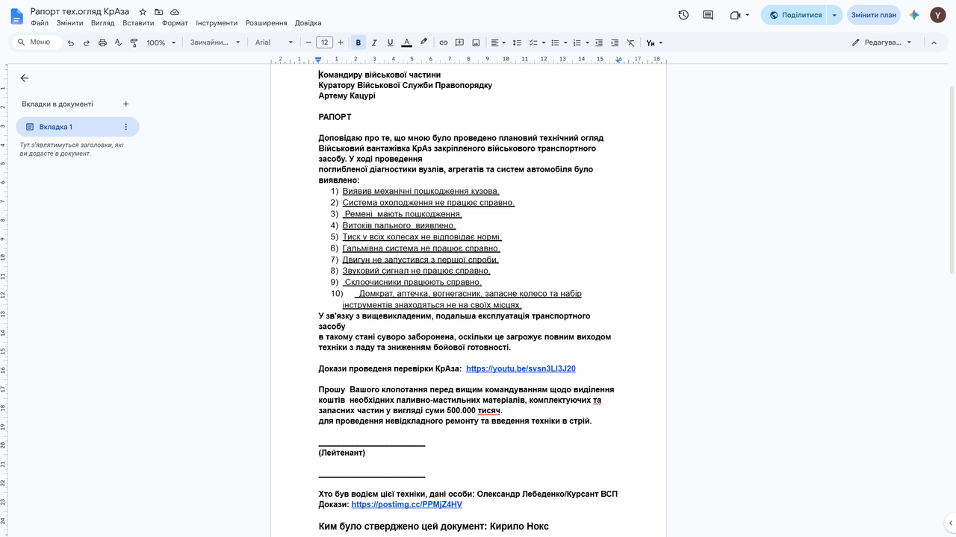This screenshot has width=956, height=537.
Task: Toggle underline formatting
Action: click(x=390, y=43)
